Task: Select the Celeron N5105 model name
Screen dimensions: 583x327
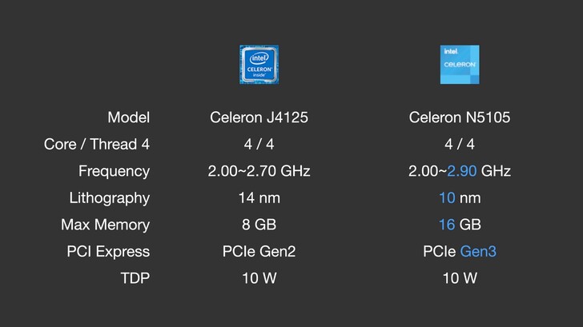Action: pos(460,118)
